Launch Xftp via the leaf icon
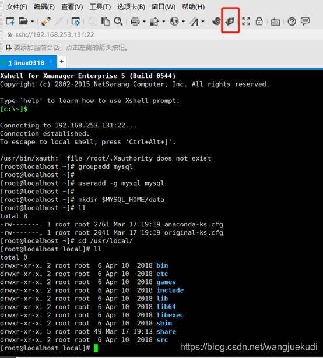 point(230,21)
